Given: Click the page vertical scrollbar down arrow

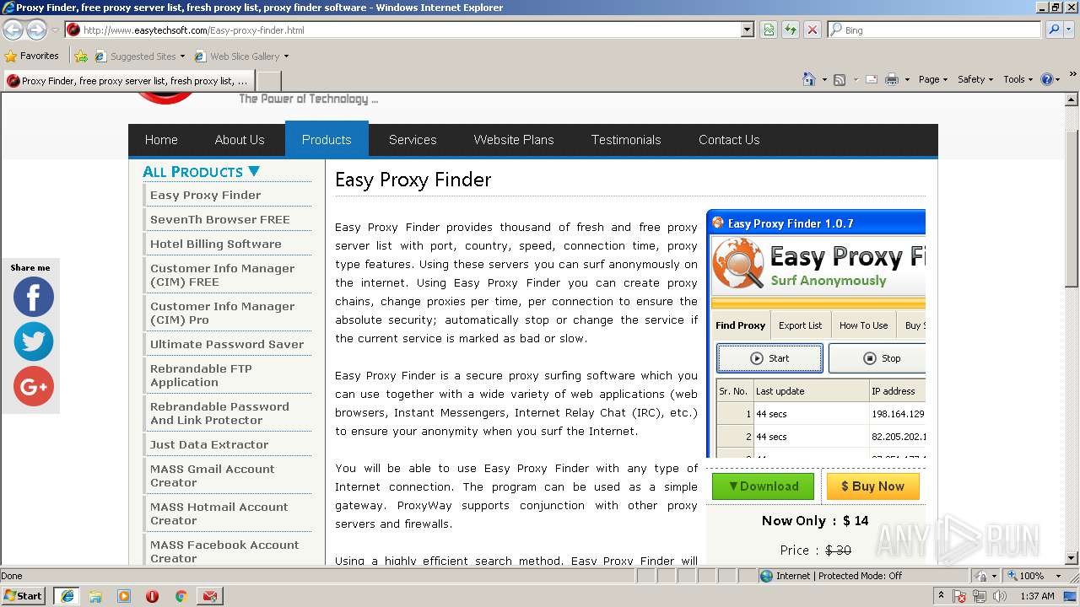Looking at the screenshot, I should click(1072, 557).
